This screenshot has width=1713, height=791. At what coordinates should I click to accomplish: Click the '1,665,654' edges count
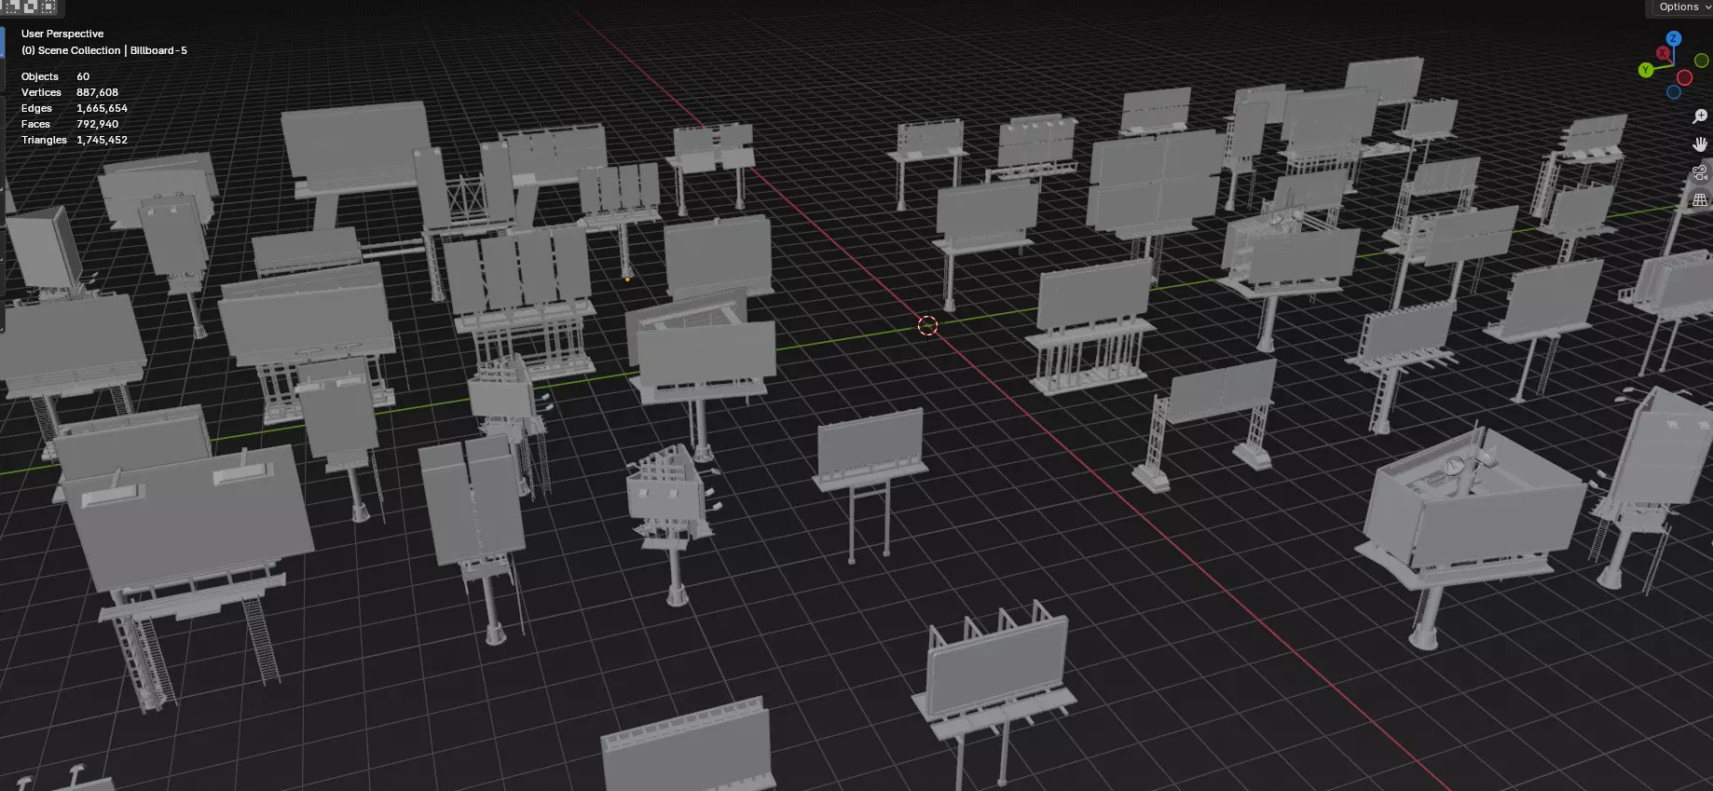coord(102,108)
